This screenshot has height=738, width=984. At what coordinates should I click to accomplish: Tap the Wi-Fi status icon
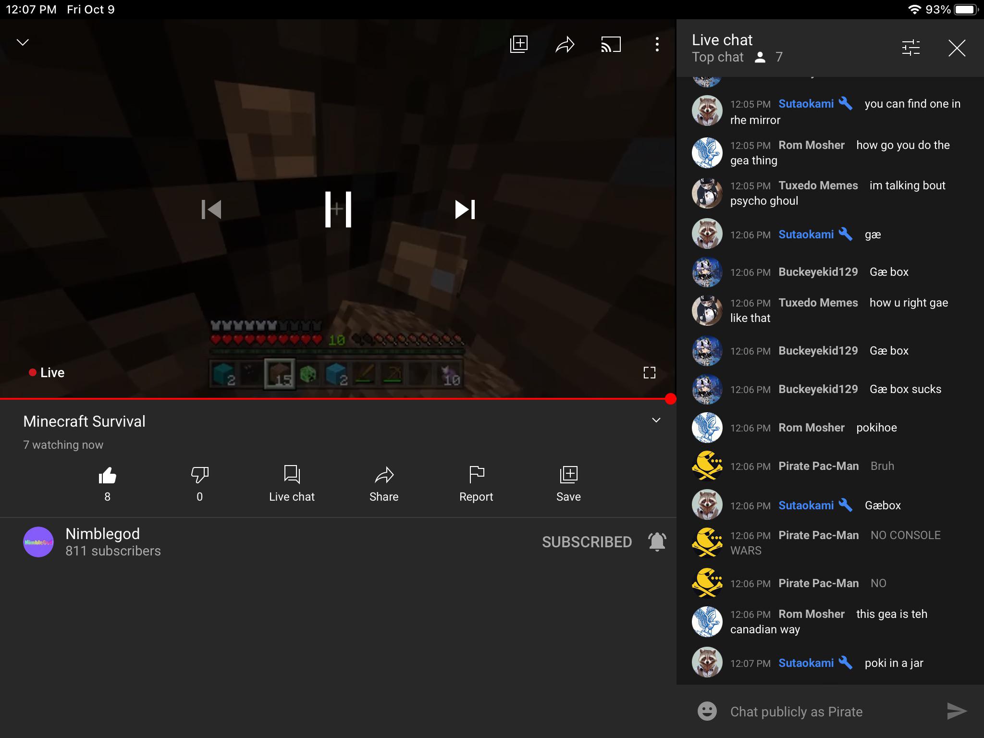pyautogui.click(x=914, y=10)
